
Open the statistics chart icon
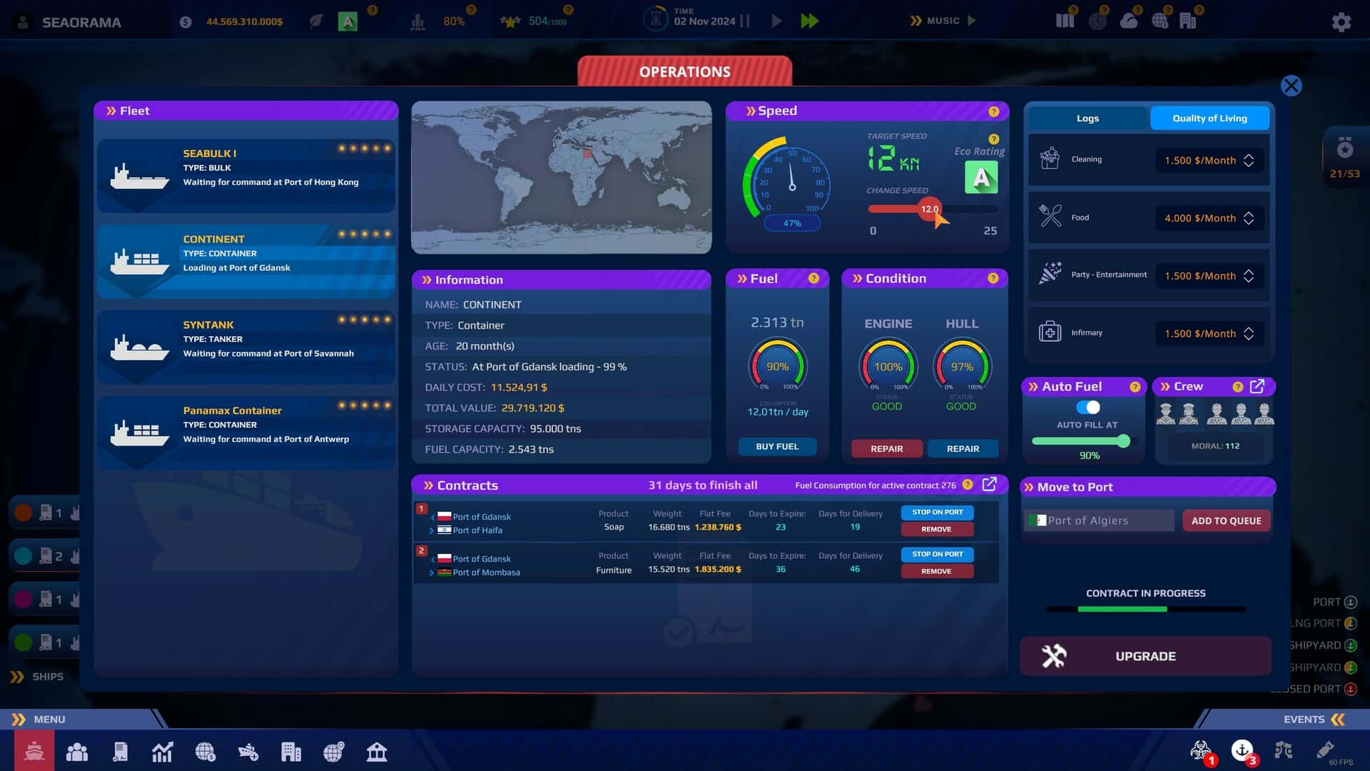point(163,751)
